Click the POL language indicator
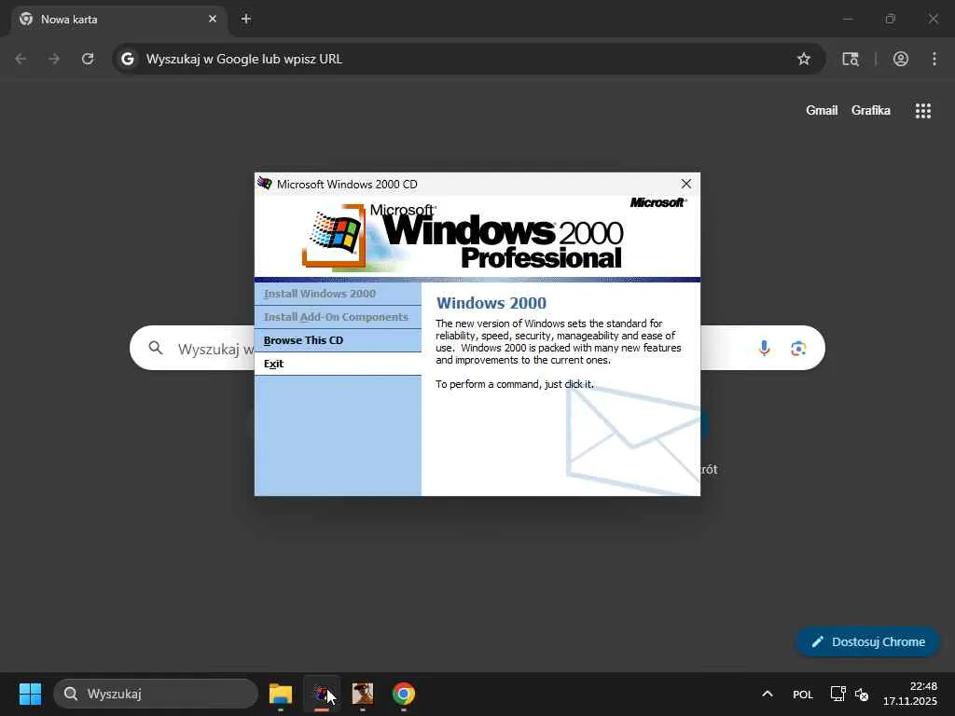955x716 pixels. (803, 694)
